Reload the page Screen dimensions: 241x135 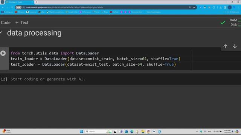pyautogui.click(x=12, y=7)
